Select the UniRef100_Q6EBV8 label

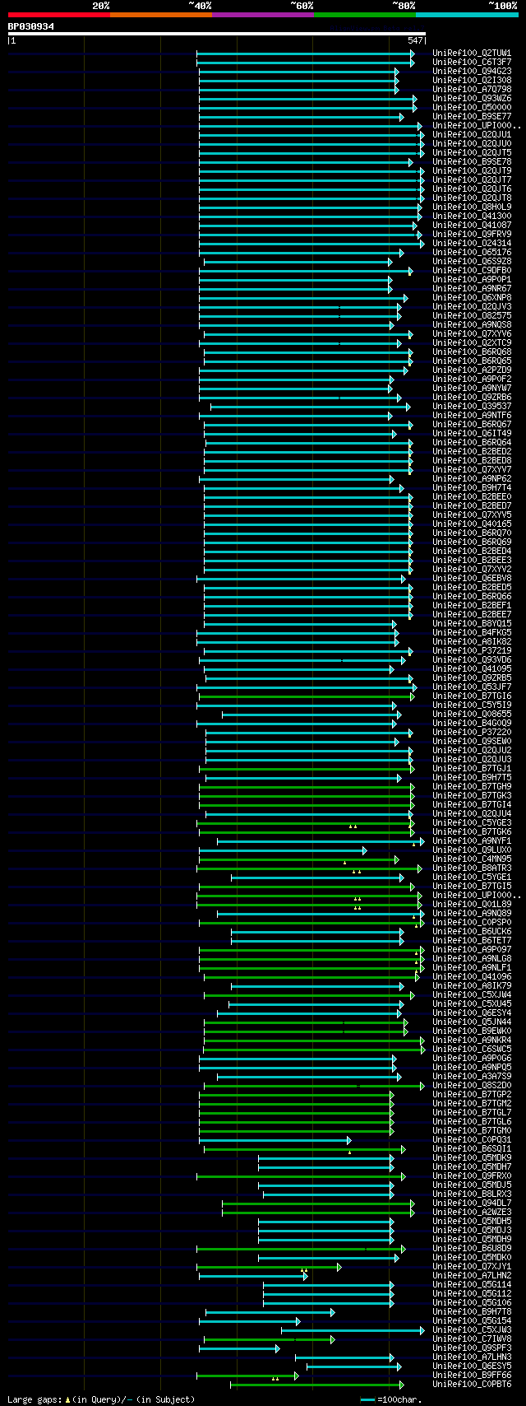[x=472, y=579]
